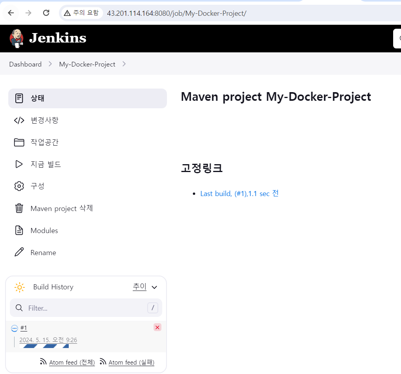401x374 pixels.
Task: Click the Build History sun weather icon
Action: coord(20,287)
